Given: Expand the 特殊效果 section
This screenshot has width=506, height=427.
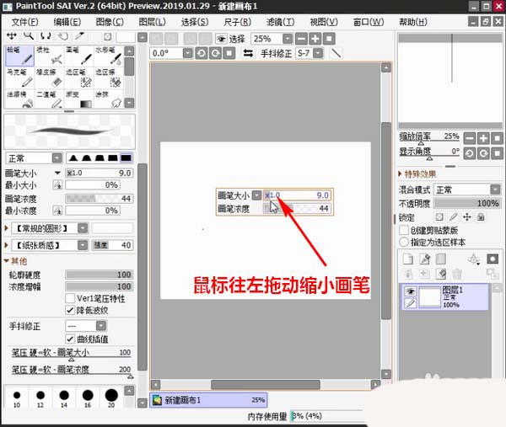Looking at the screenshot, I should click(x=401, y=173).
